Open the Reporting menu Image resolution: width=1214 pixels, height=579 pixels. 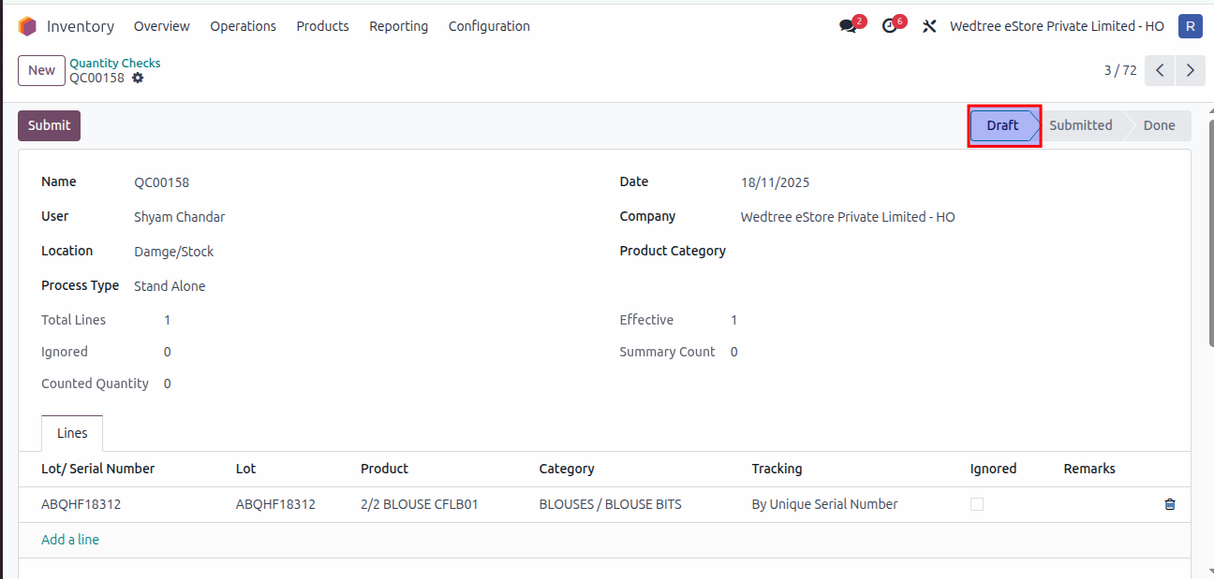(398, 26)
